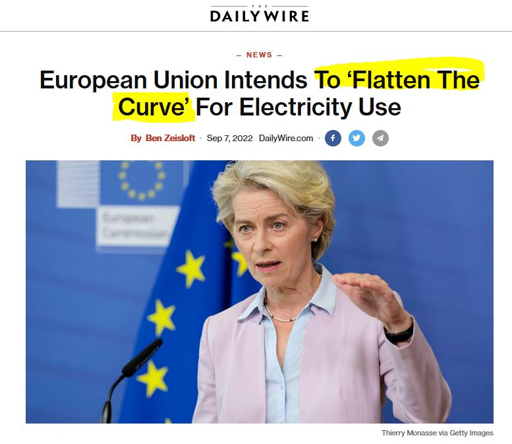Share the article on Twitter
Screen dimensions: 512x444
tap(356, 138)
